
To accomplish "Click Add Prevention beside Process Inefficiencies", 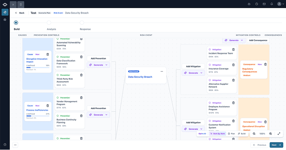I will pyautogui.click(x=98, y=108).
